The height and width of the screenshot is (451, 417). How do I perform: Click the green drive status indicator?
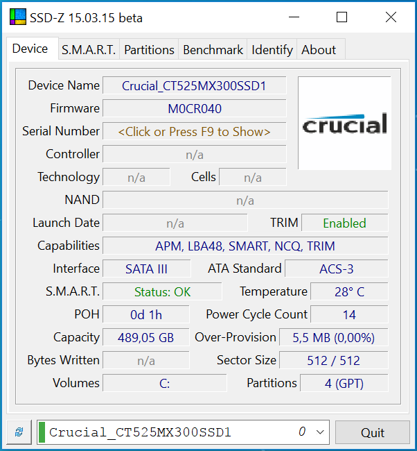tap(42, 432)
